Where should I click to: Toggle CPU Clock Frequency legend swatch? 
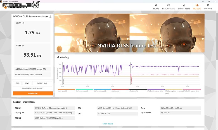(x=156, y=89)
